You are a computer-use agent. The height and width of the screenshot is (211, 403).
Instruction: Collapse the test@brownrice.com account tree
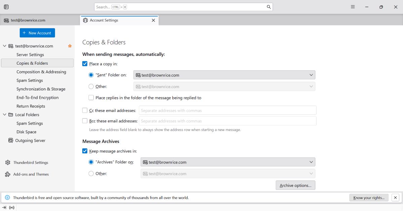click(4, 46)
